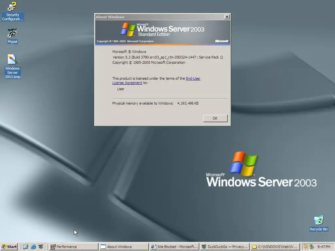The image size is (335, 251).
Task: Launch Mypal raccoon icon from Quick Launch
Action: (x=41, y=247)
